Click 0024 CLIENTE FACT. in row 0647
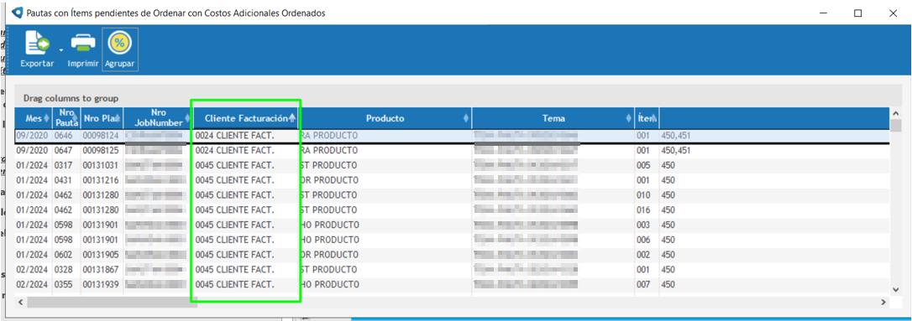The width and height of the screenshot is (912, 321). (x=234, y=150)
